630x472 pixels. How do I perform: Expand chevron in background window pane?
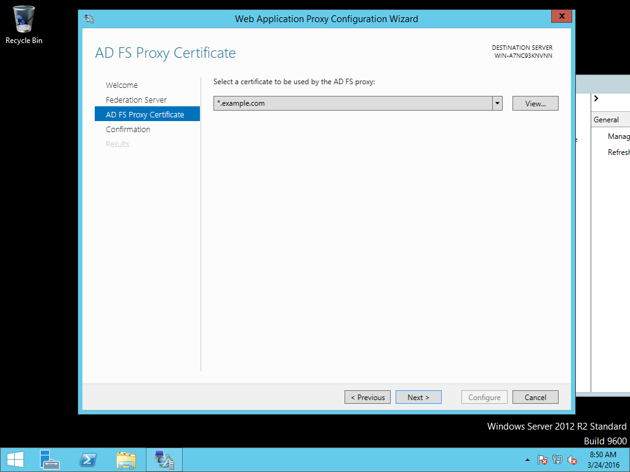596,98
